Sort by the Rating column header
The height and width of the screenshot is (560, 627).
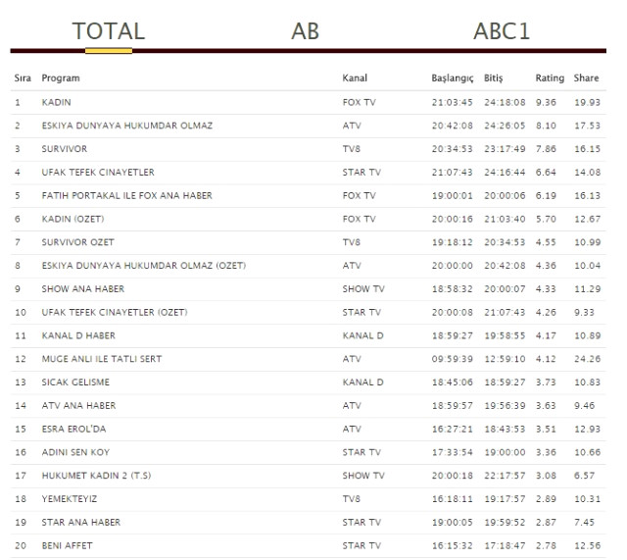point(550,77)
